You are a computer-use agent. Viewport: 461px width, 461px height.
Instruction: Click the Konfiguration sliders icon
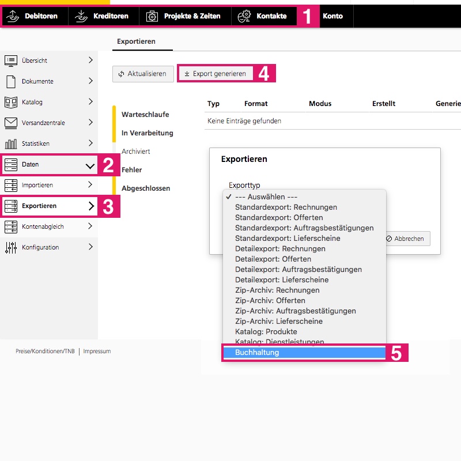[11, 247]
